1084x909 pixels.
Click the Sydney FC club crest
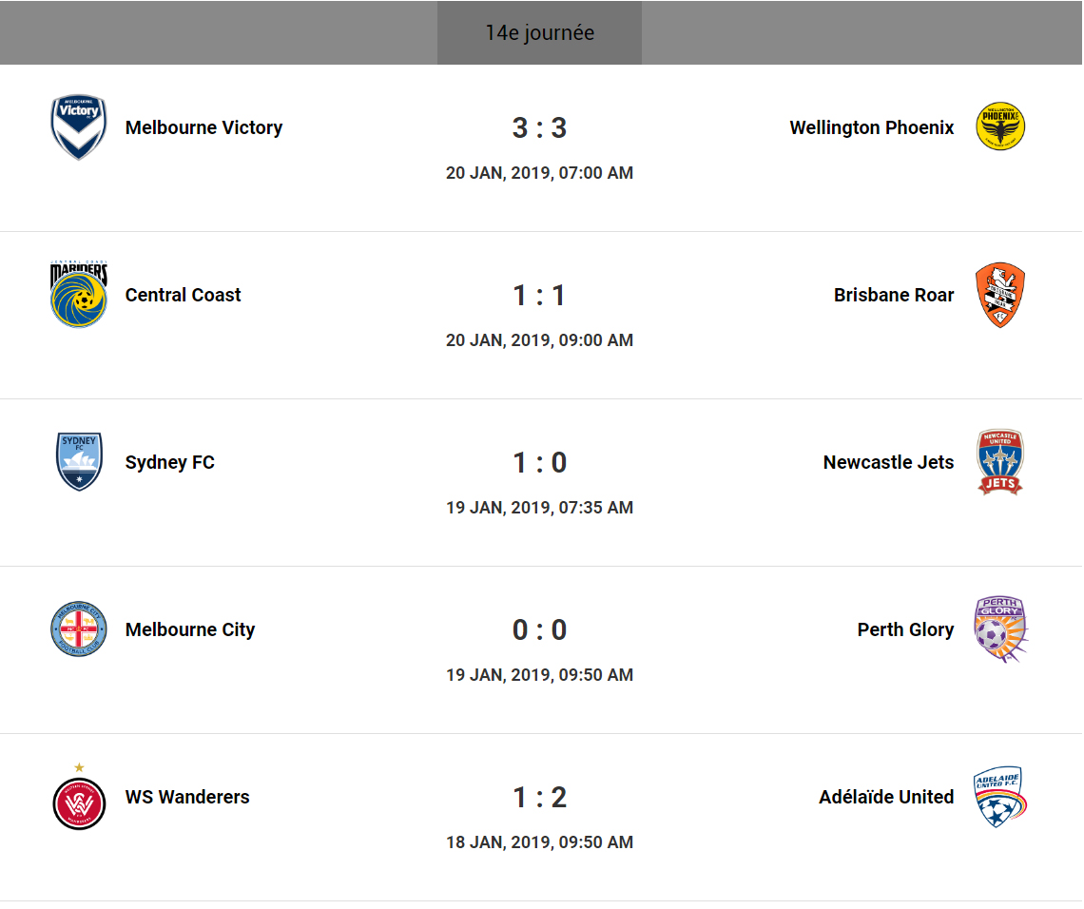pyautogui.click(x=79, y=462)
